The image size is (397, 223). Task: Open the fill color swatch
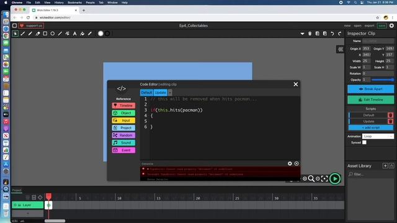pos(100,33)
